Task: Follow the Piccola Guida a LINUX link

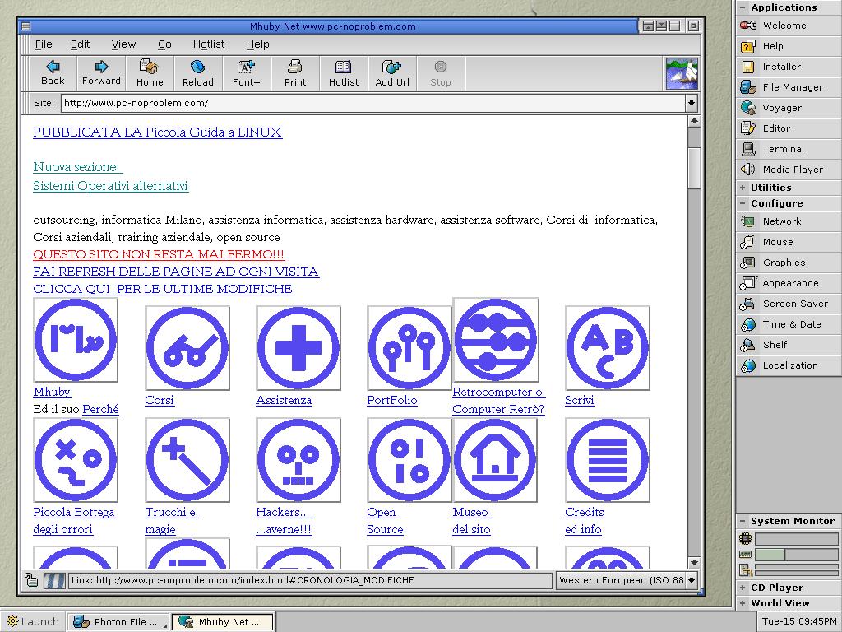Action: coord(157,132)
